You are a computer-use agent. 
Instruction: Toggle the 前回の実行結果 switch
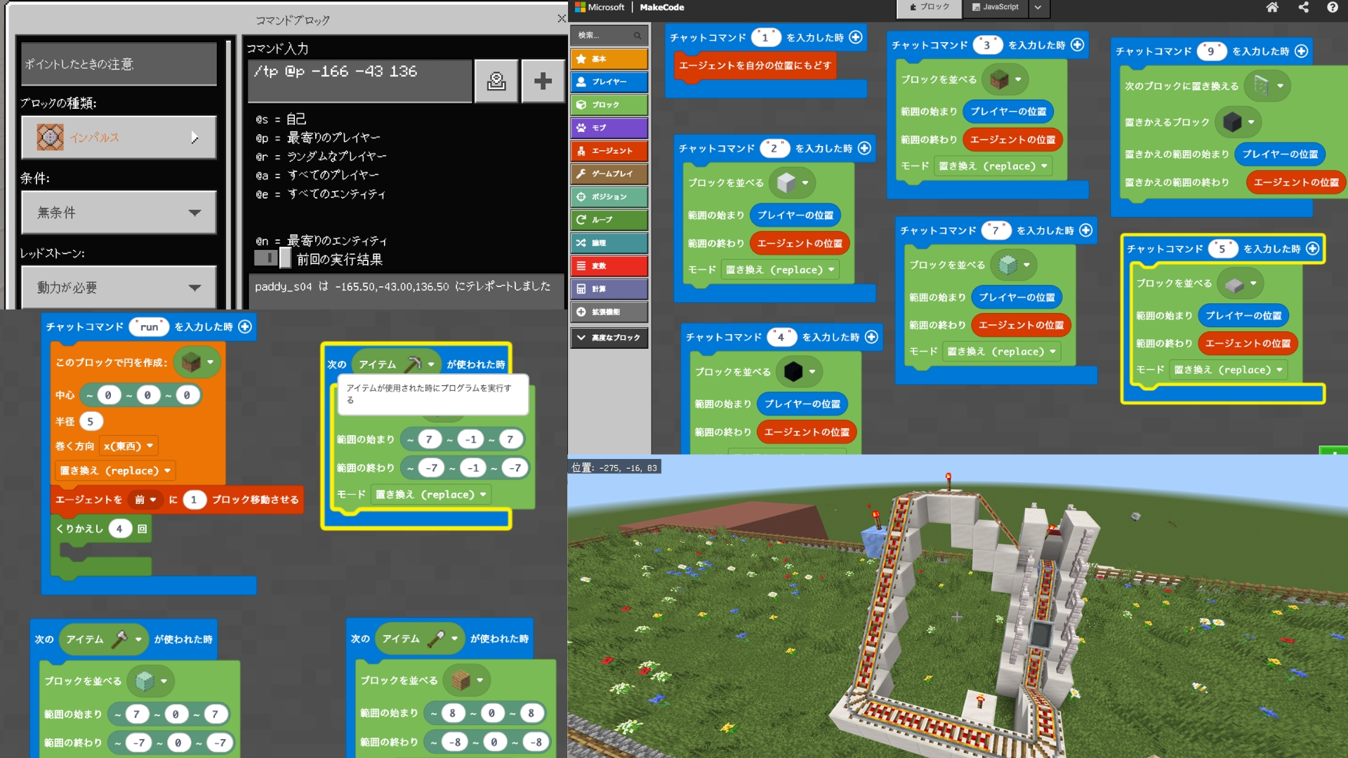(272, 258)
